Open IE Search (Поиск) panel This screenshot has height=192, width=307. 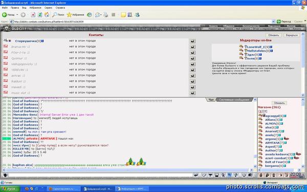[x=58, y=15]
